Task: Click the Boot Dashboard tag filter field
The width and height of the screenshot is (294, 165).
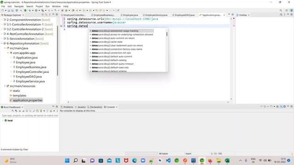Action: pyautogui.click(x=29, y=115)
